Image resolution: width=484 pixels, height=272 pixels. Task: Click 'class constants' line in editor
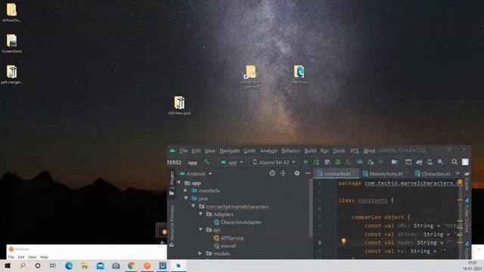click(x=366, y=200)
